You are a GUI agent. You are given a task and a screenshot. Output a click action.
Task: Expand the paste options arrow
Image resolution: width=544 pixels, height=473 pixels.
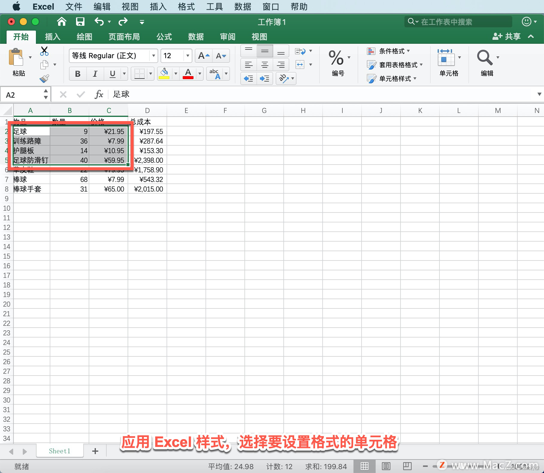[x=30, y=57]
